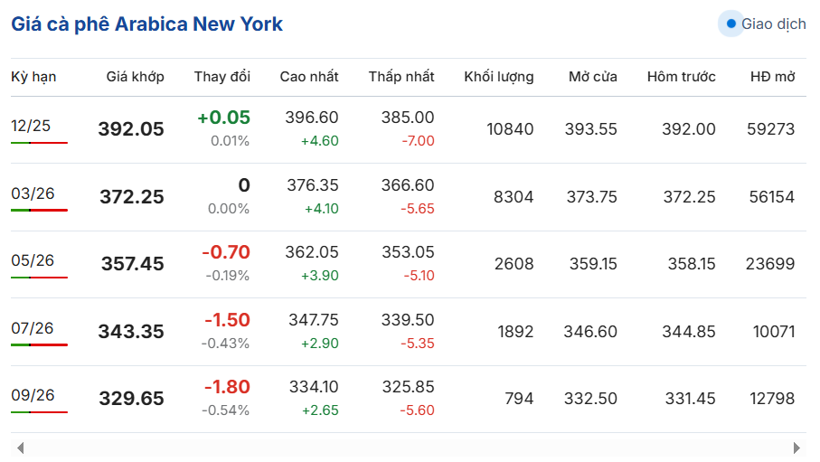Select the Mở cửa column header
The width and height of the screenshot is (820, 462).
point(592,77)
